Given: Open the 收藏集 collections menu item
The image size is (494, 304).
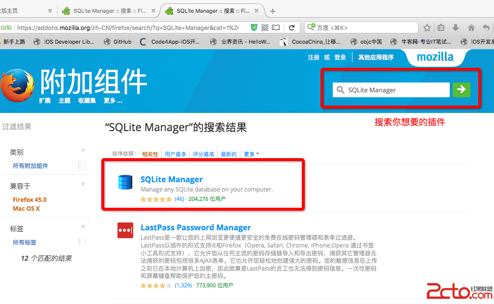Looking at the screenshot, I should pos(87,101).
